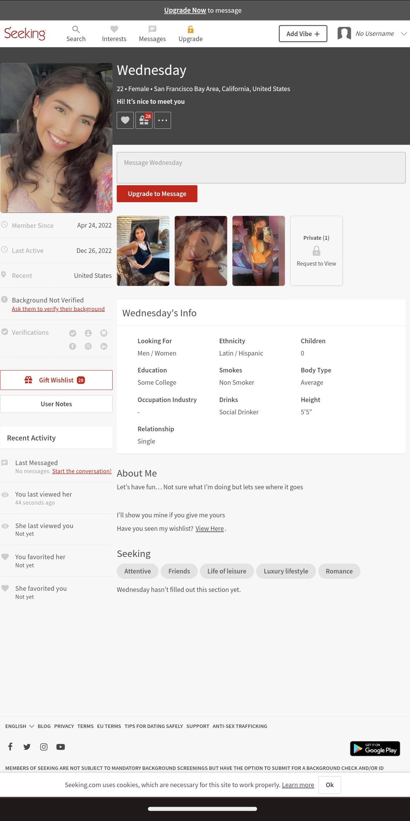Open the YouTube footer icon

click(x=61, y=746)
